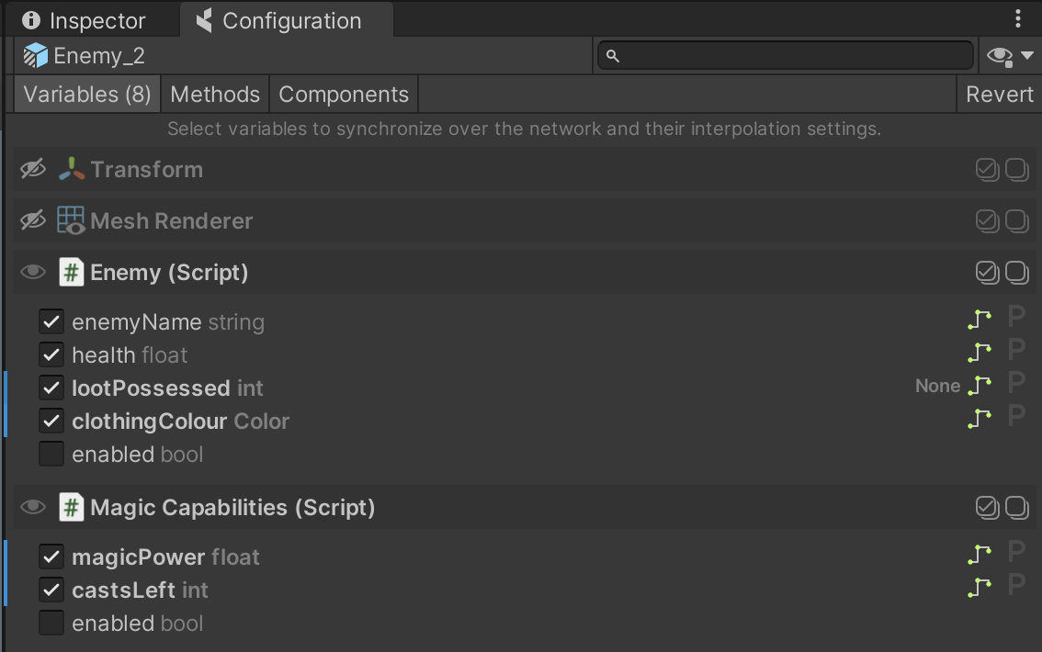Viewport: 1042px width, 652px height.
Task: Click the interpolation icon for enemyName
Action: [980, 320]
